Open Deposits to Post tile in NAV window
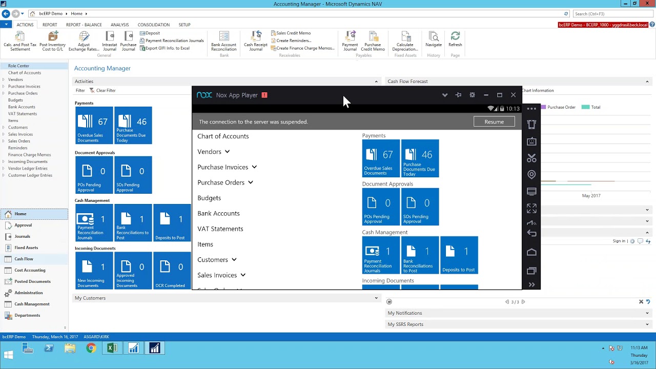The width and height of the screenshot is (656, 369). click(x=172, y=223)
